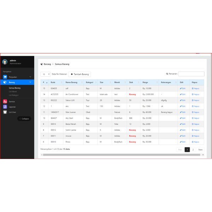Screen dimensions: 212x212
Task: Delete Sabun LUX with Hapus
Action: pyautogui.click(x=195, y=100)
